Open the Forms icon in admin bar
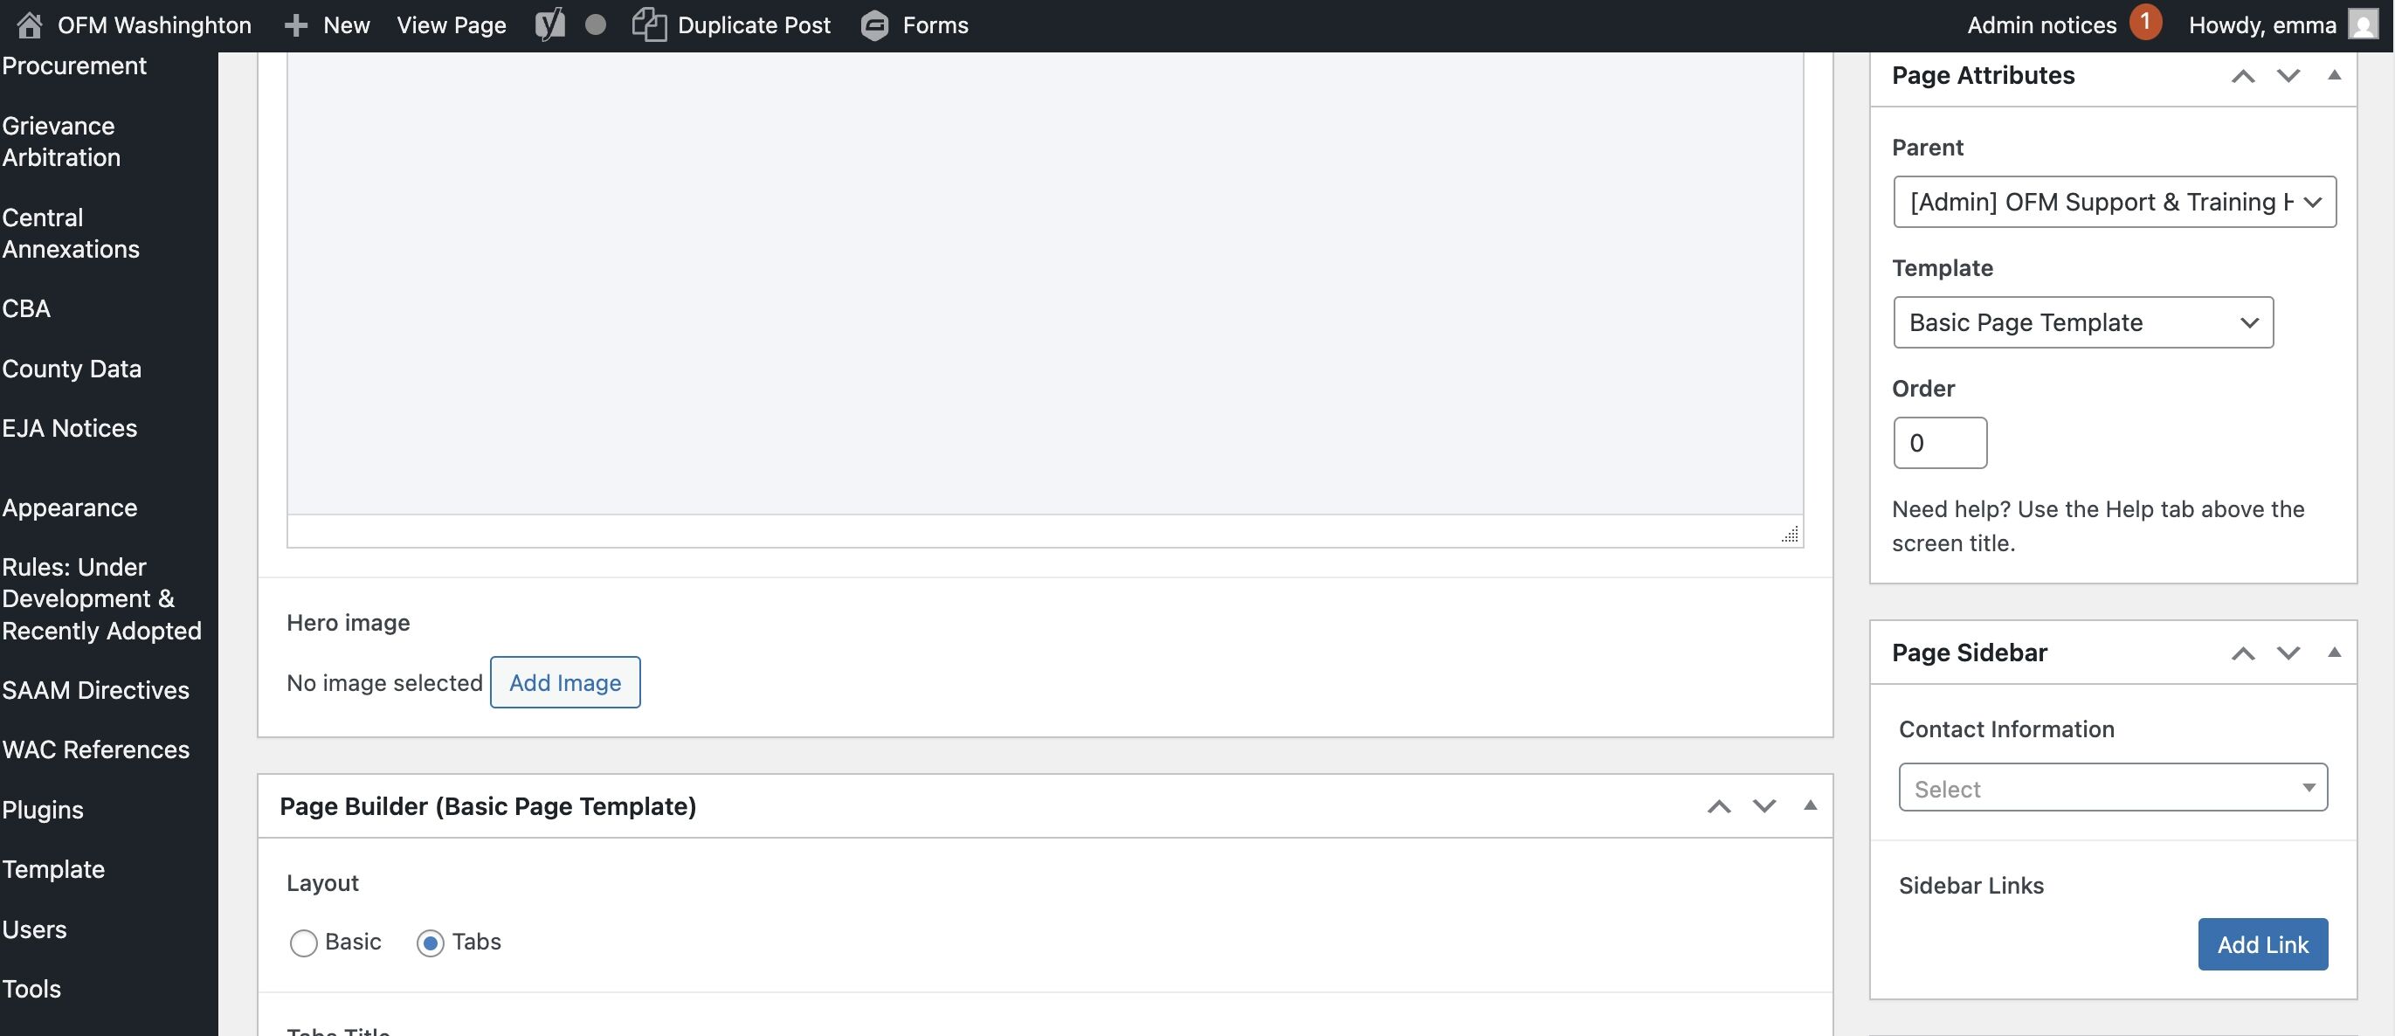 [x=874, y=25]
